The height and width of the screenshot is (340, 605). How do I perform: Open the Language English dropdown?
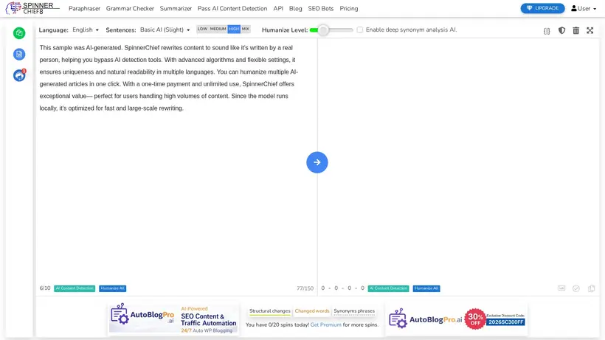[x=86, y=30]
